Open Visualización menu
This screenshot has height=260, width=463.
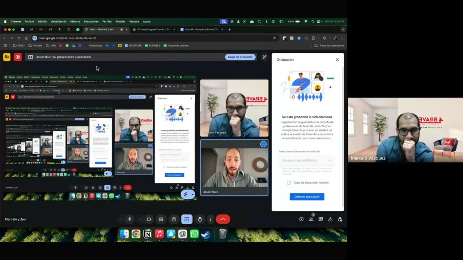tap(59, 21)
